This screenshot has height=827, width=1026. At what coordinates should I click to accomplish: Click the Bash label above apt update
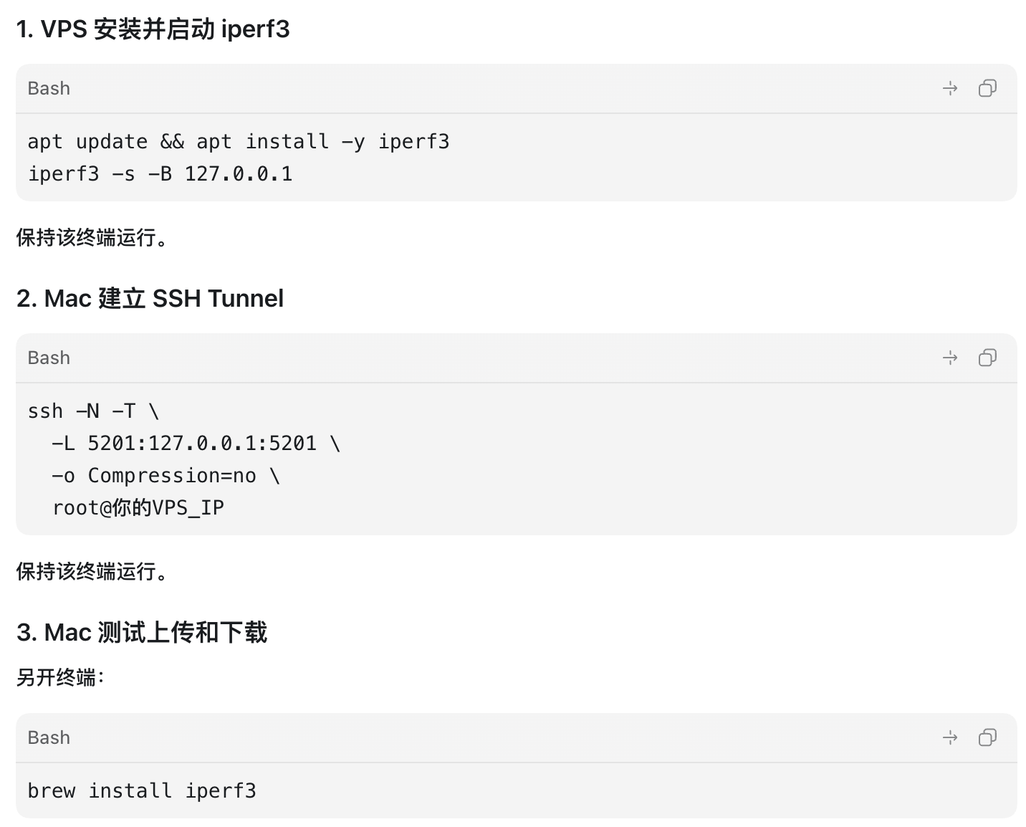[x=49, y=88]
